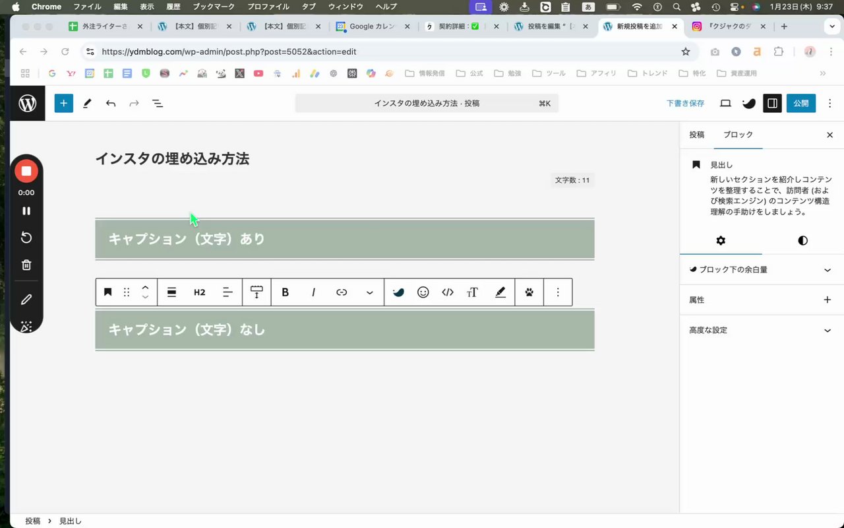Open the editor options three-dot menu
Viewport: 844px width, 528px height.
(829, 103)
